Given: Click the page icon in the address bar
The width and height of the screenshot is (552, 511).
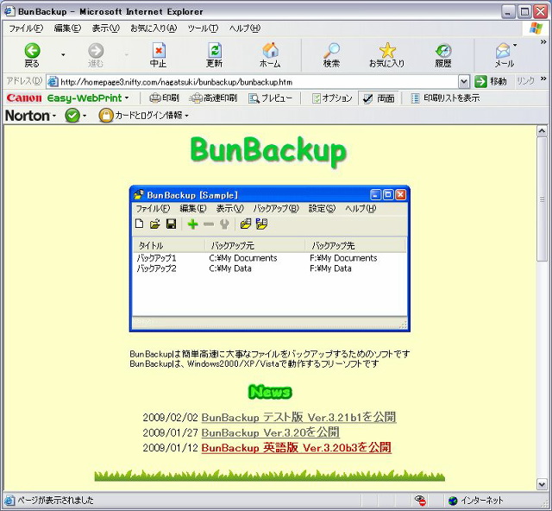Looking at the screenshot, I should (53, 82).
